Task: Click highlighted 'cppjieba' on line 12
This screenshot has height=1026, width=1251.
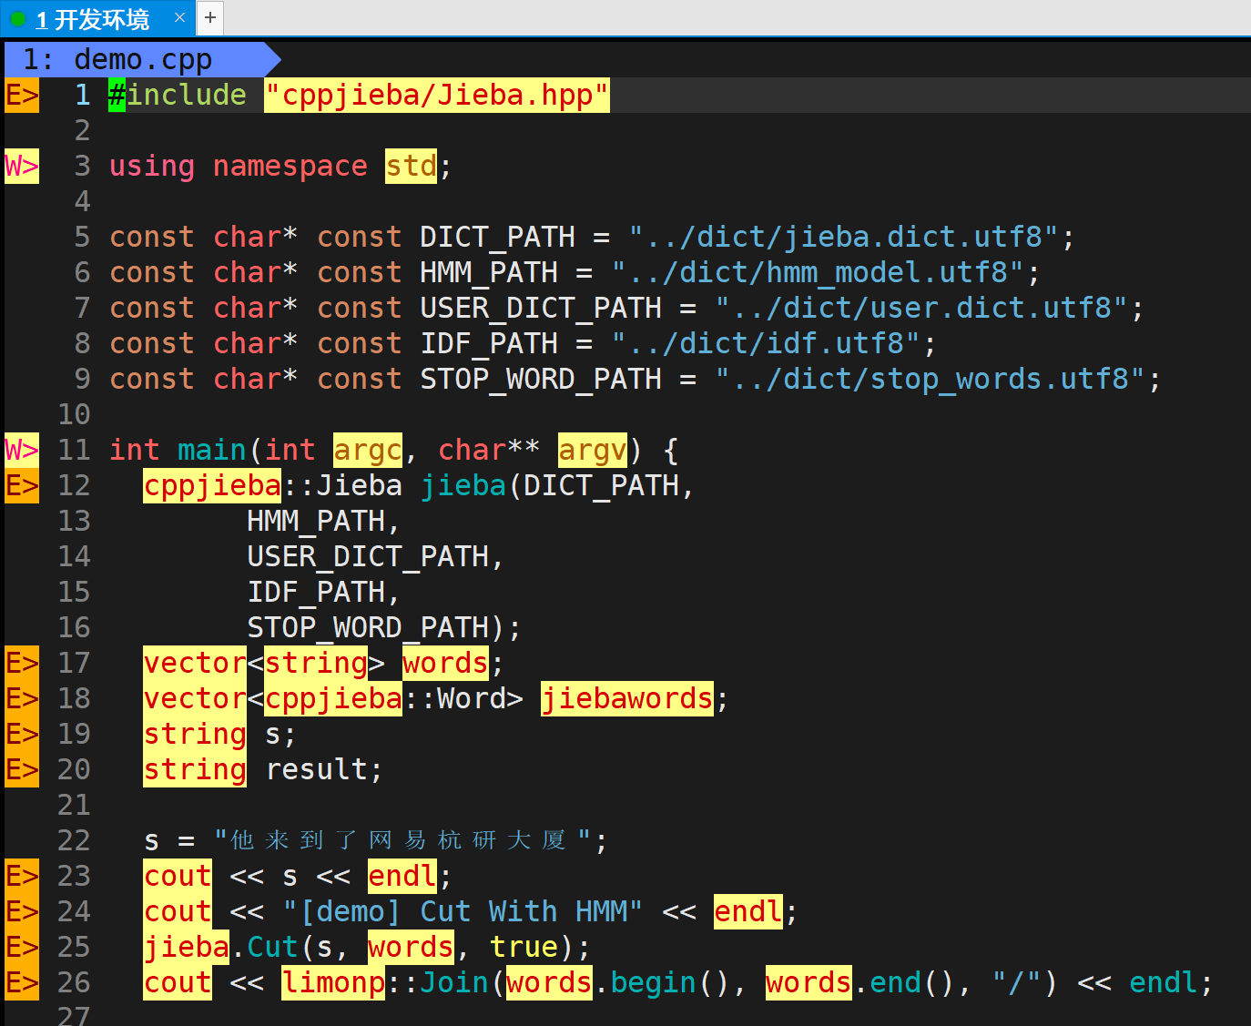Action: (x=212, y=485)
